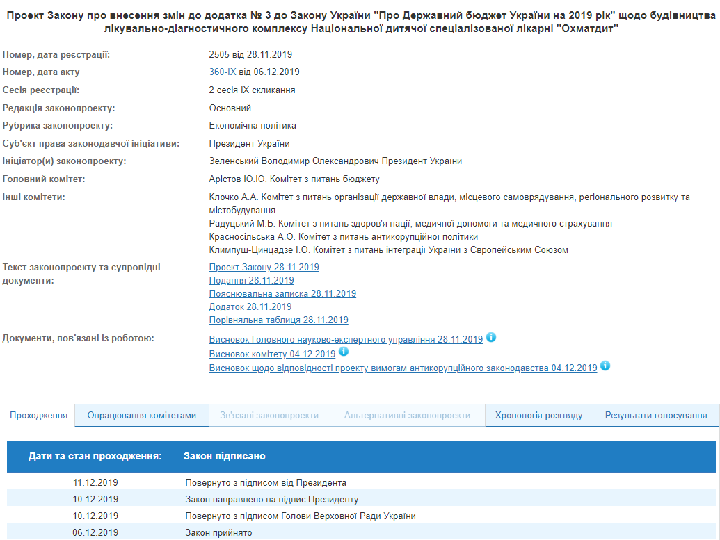Image resolution: width=720 pixels, height=540 pixels.
Task: Click info icon beside Висновок Головного науково-експертного управління
Action: click(491, 338)
